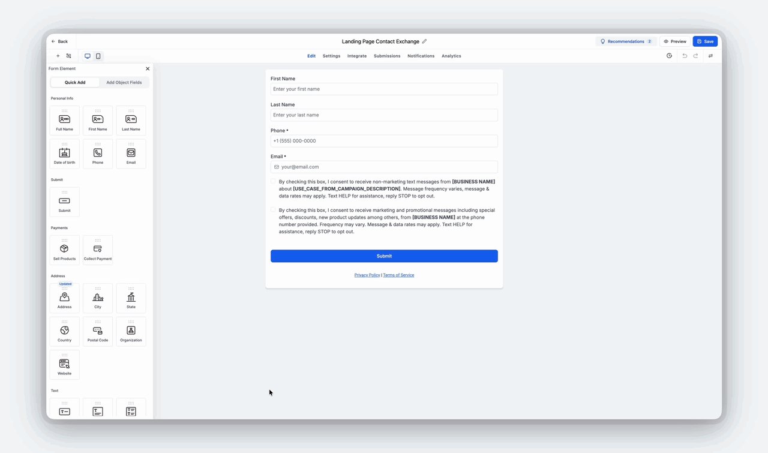The image size is (768, 453).
Task: Open Recommendations
Action: point(626,41)
